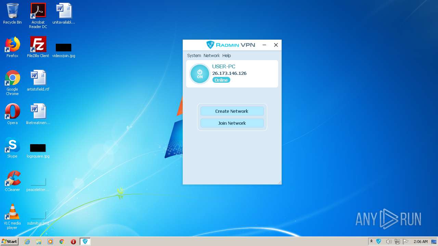
Task: Click the resize grip of Radmin VPN window
Action: pos(280,182)
